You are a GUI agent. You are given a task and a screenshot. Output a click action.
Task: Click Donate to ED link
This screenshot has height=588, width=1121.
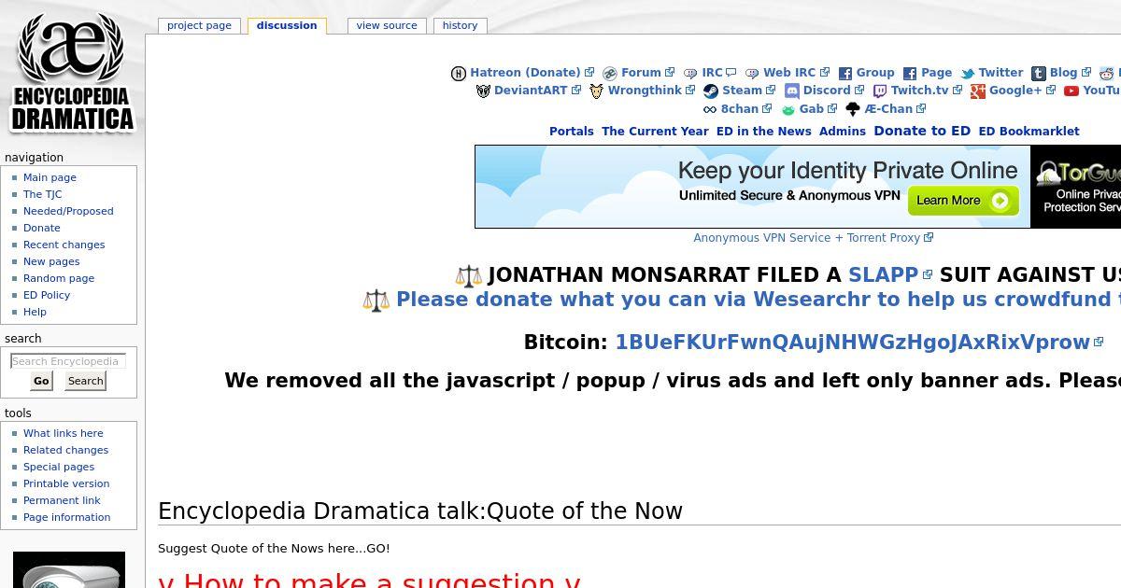pos(922,131)
